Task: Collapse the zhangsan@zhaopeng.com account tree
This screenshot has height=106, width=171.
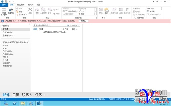Action: (2, 42)
